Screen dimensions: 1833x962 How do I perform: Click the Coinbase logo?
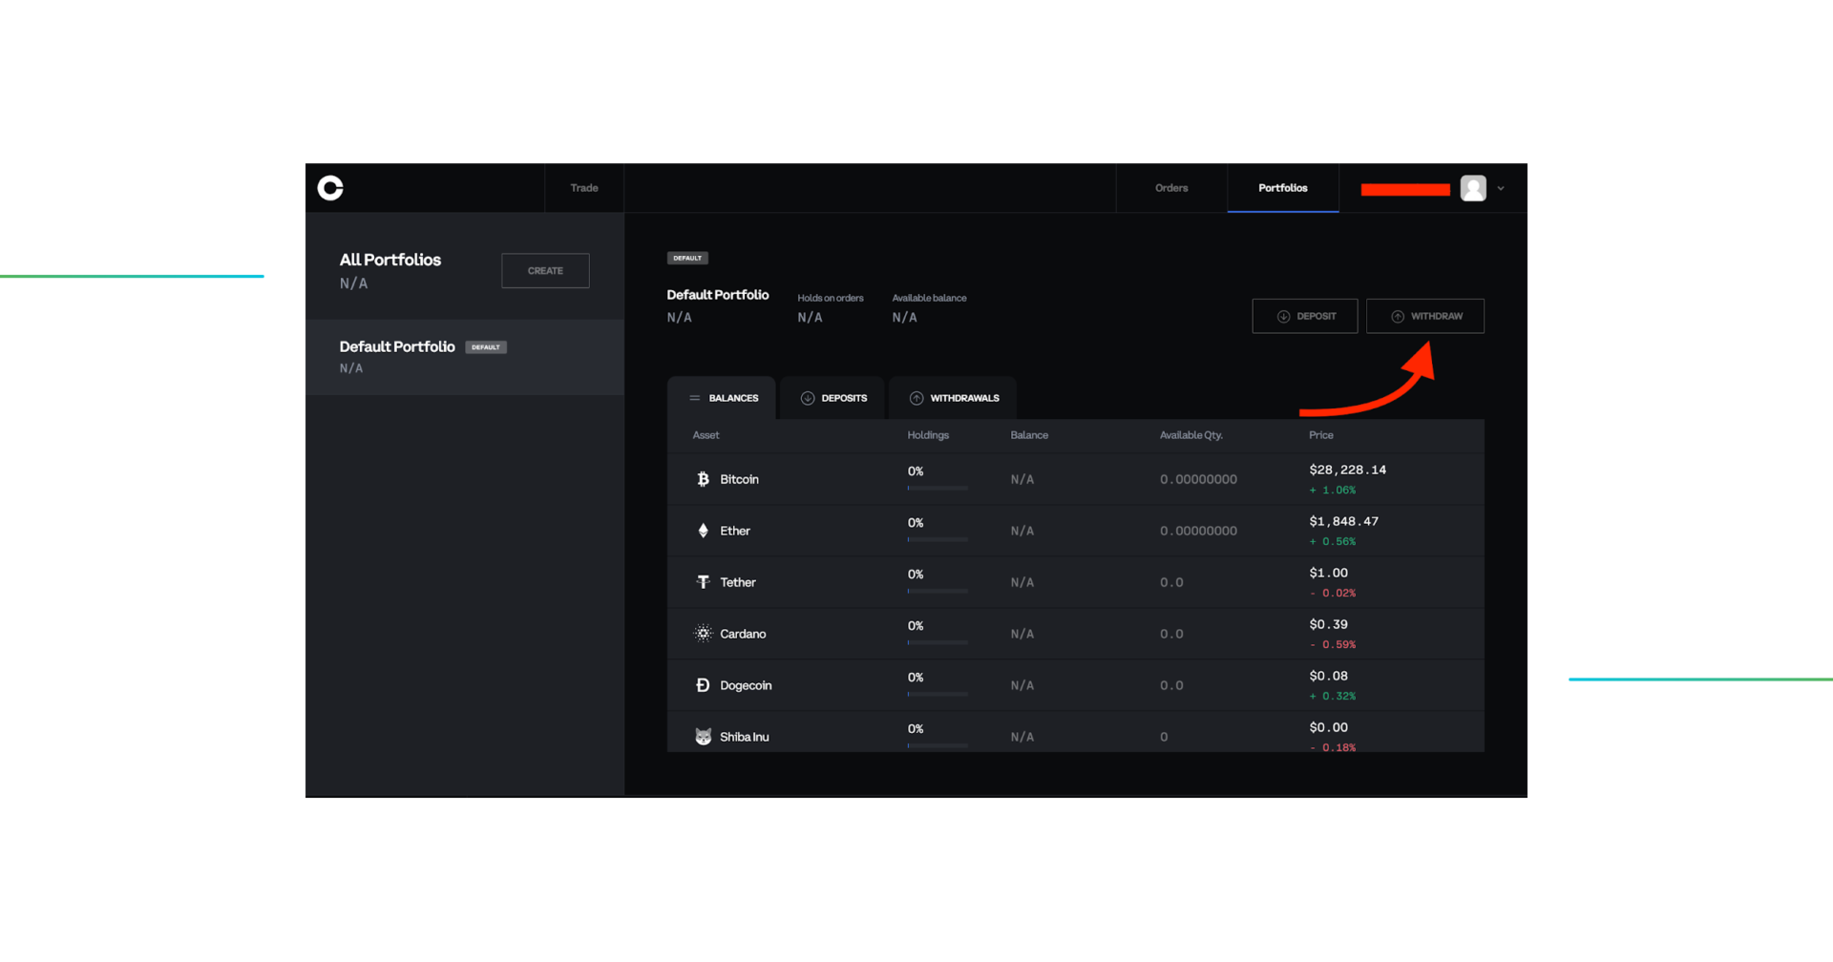pos(329,188)
